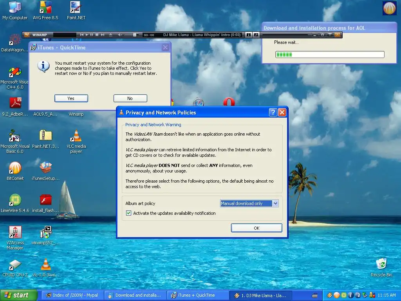This screenshot has height=301, width=401.
Task: Click Winamp 00:00 time display
Action: pos(149,35)
